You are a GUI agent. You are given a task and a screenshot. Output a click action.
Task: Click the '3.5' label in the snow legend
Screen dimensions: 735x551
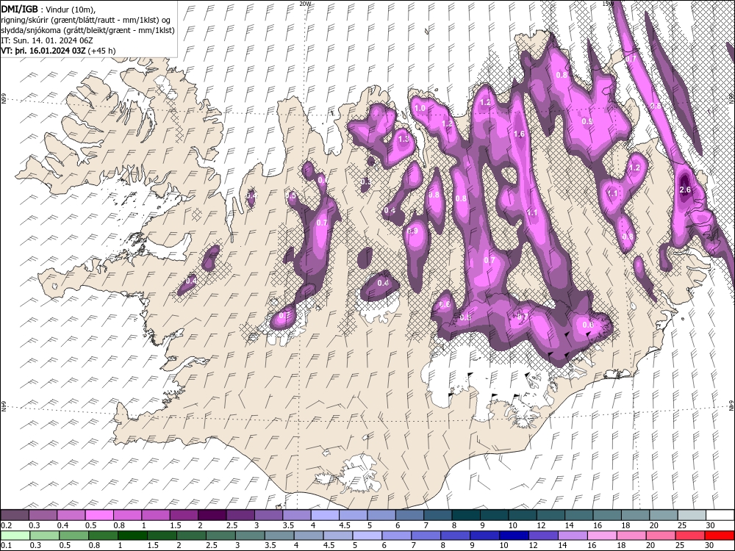pos(288,526)
